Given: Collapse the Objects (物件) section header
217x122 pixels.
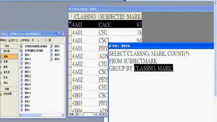Looking at the screenshot, I should coord(9,46).
